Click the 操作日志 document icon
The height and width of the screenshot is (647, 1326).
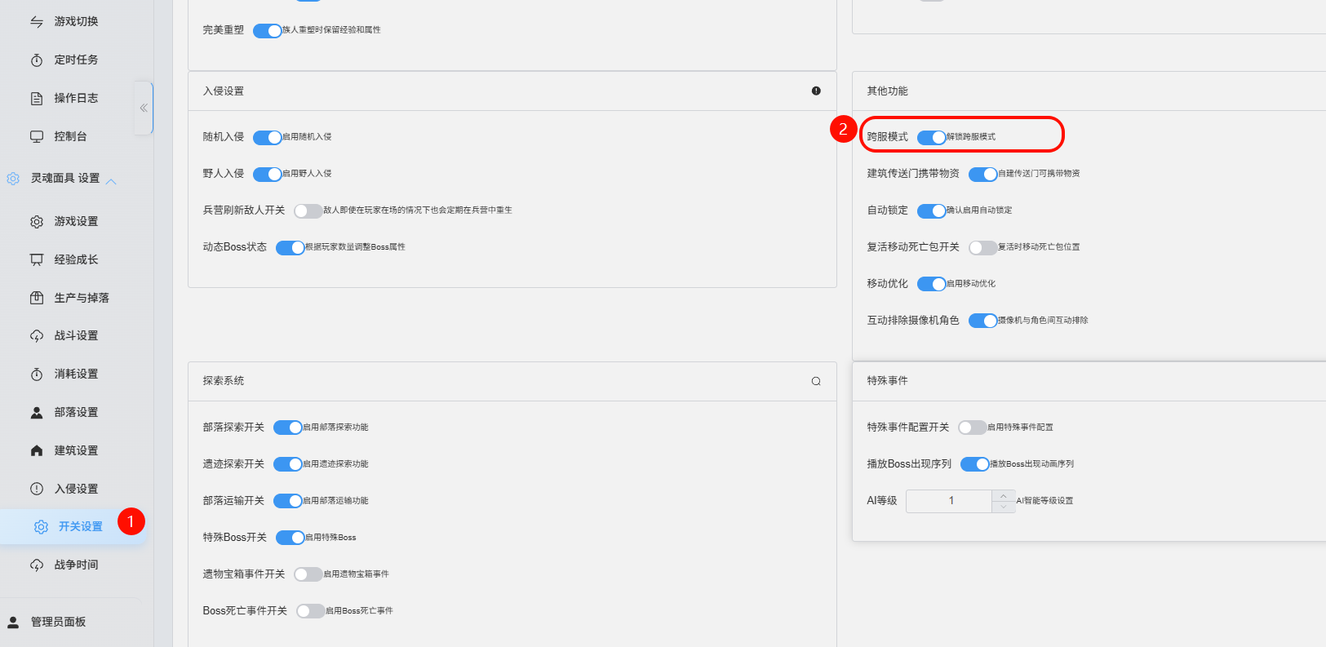(37, 99)
